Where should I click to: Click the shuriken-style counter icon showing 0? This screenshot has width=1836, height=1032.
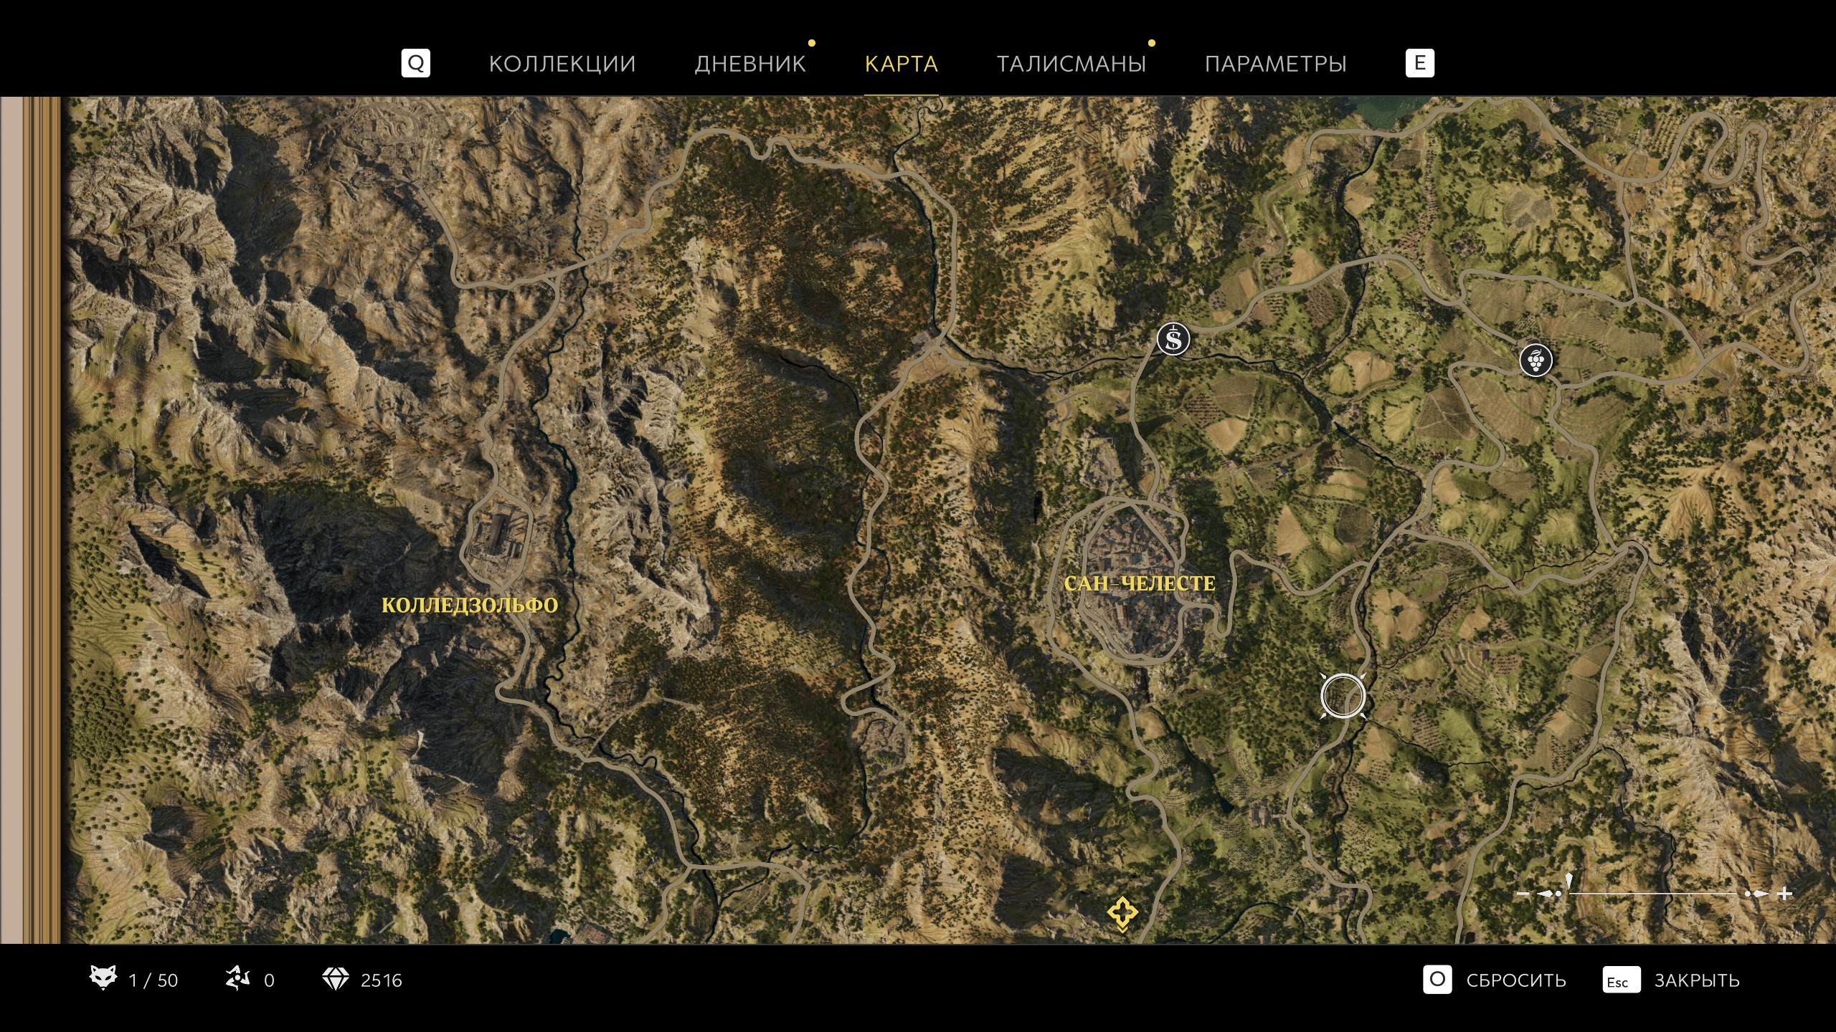237,979
